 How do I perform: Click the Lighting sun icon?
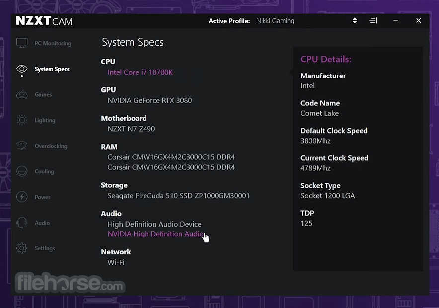tap(22, 120)
